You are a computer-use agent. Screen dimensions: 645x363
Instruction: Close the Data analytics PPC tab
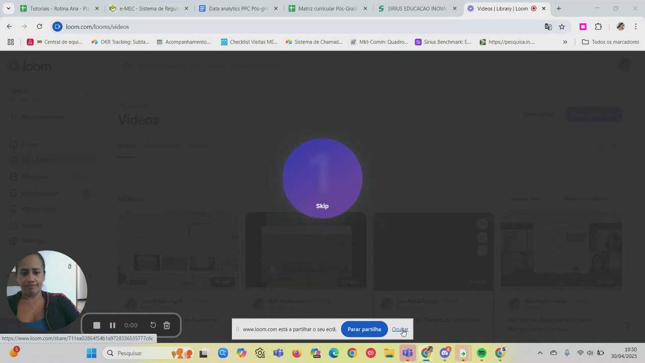pos(276,9)
